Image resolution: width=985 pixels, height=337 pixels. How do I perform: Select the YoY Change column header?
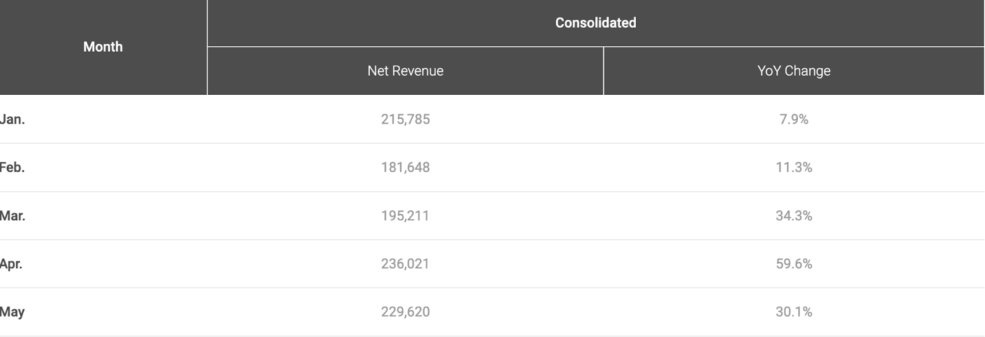click(794, 71)
